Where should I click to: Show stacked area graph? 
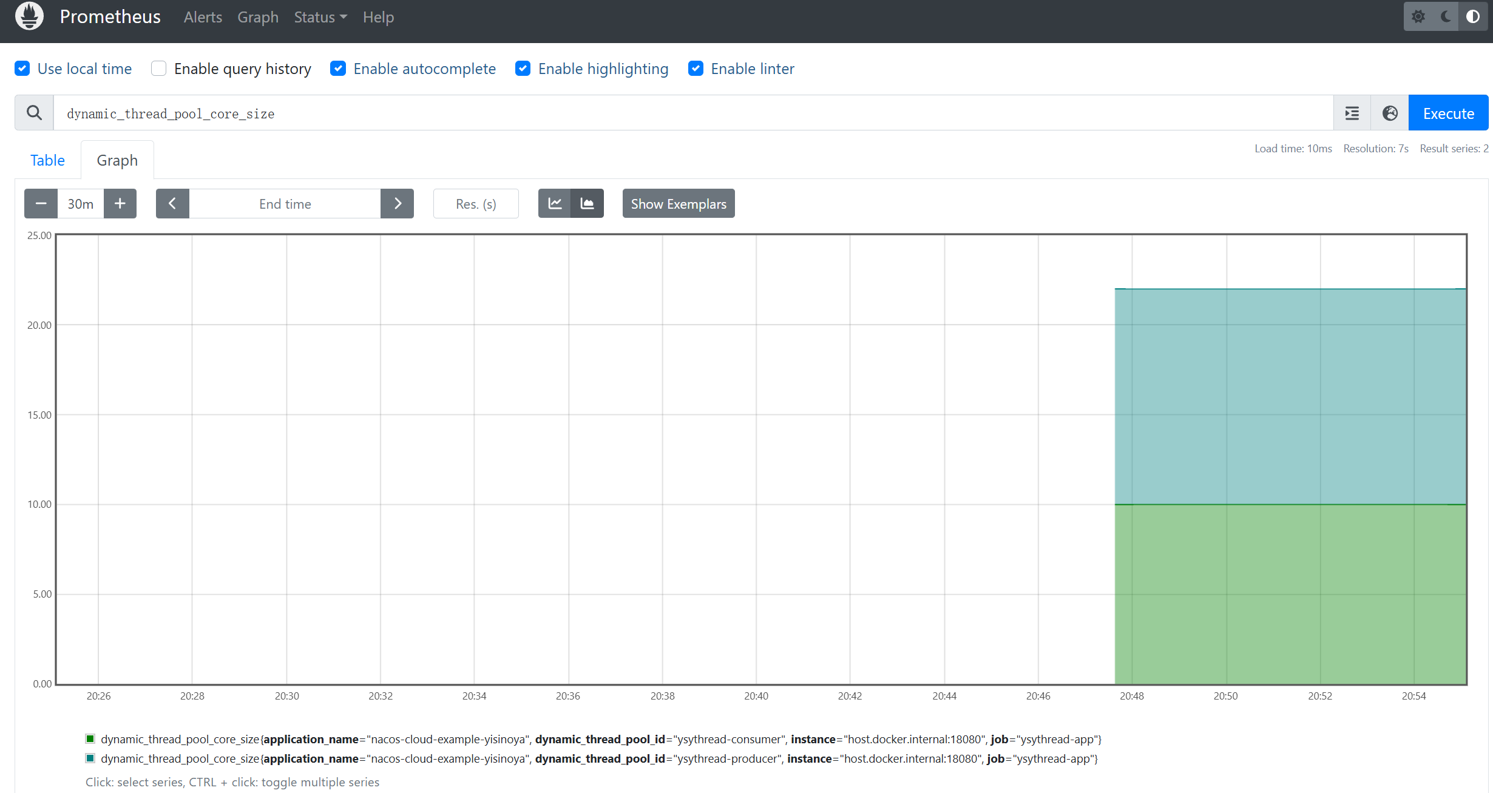point(587,204)
